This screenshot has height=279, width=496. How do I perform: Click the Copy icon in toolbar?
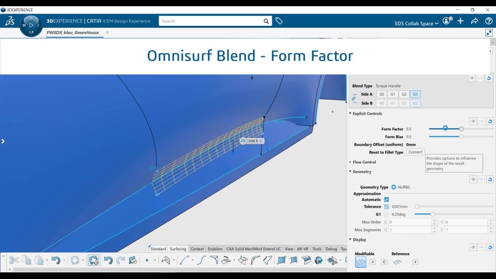coord(26,260)
